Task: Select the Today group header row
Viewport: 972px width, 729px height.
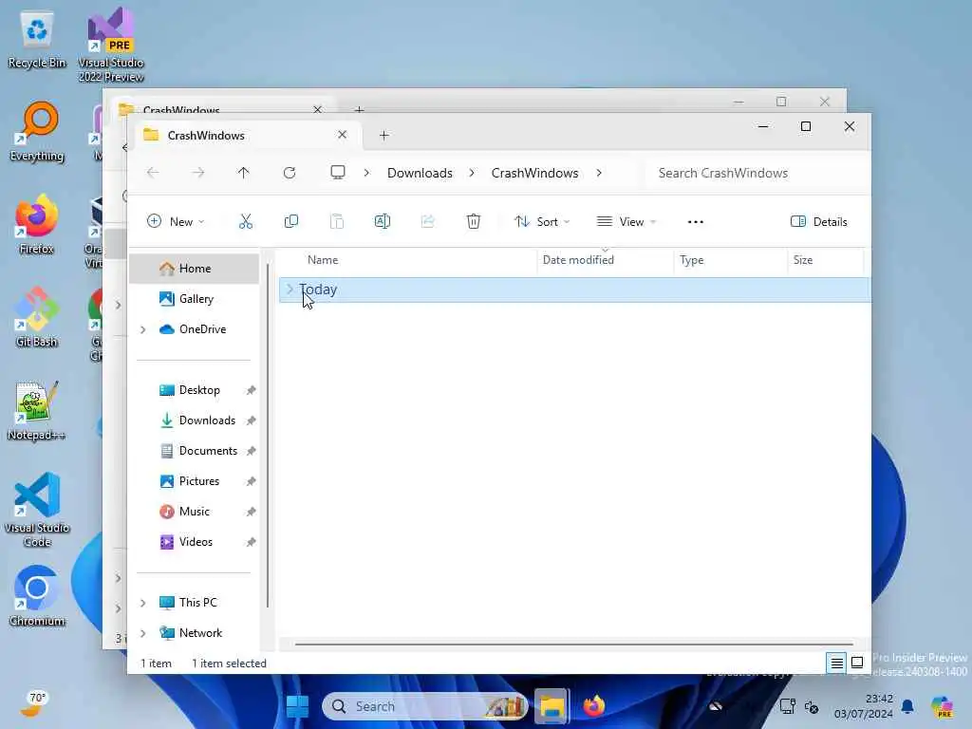Action: pos(574,290)
